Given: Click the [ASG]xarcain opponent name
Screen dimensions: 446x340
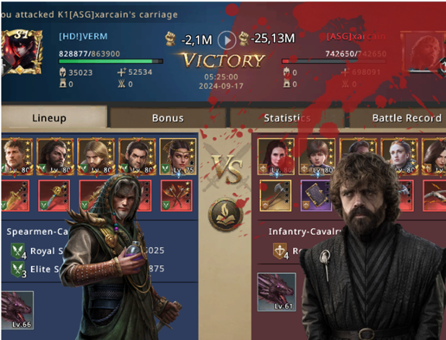Looking at the screenshot, I should pyautogui.click(x=356, y=37).
